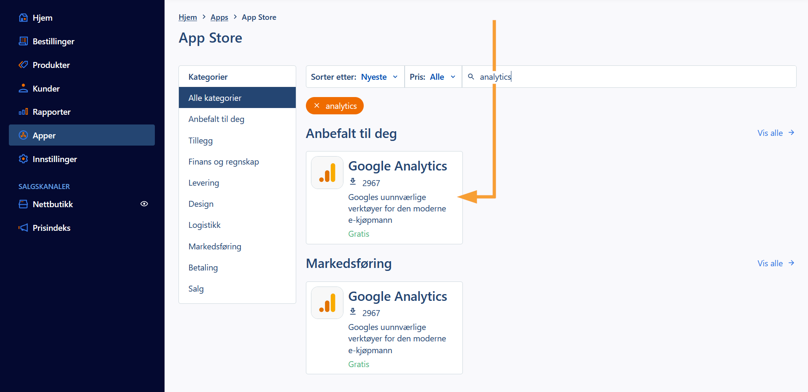Open Google Analytics title under Markedsføring
The height and width of the screenshot is (392, 808).
coord(397,296)
